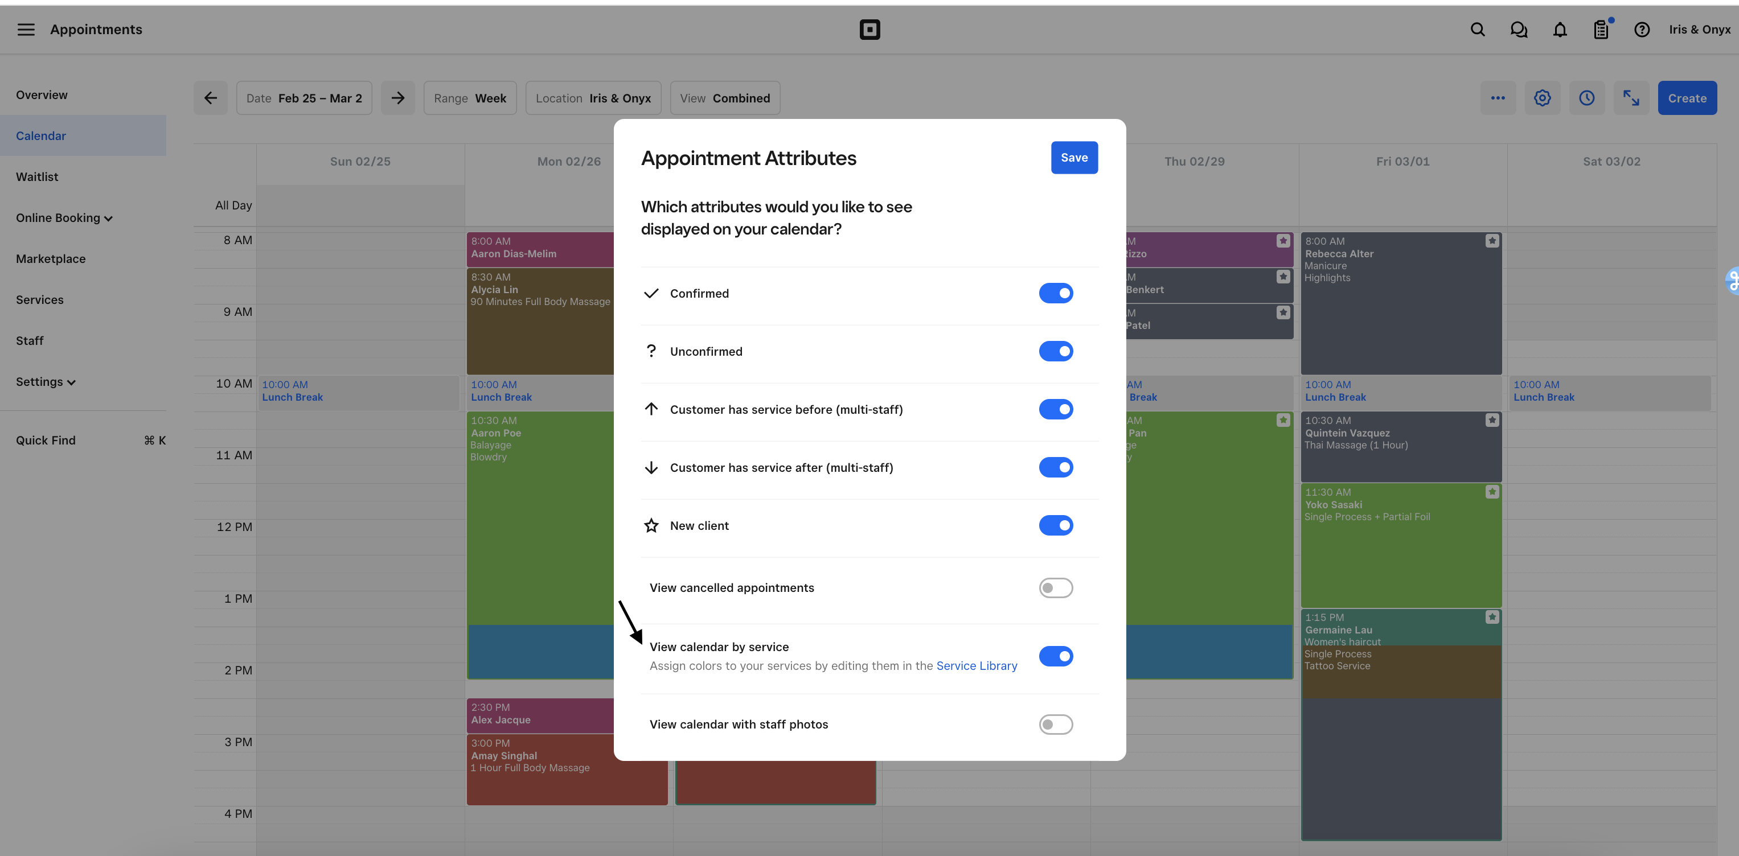Select Calendar in sidebar

[83, 135]
